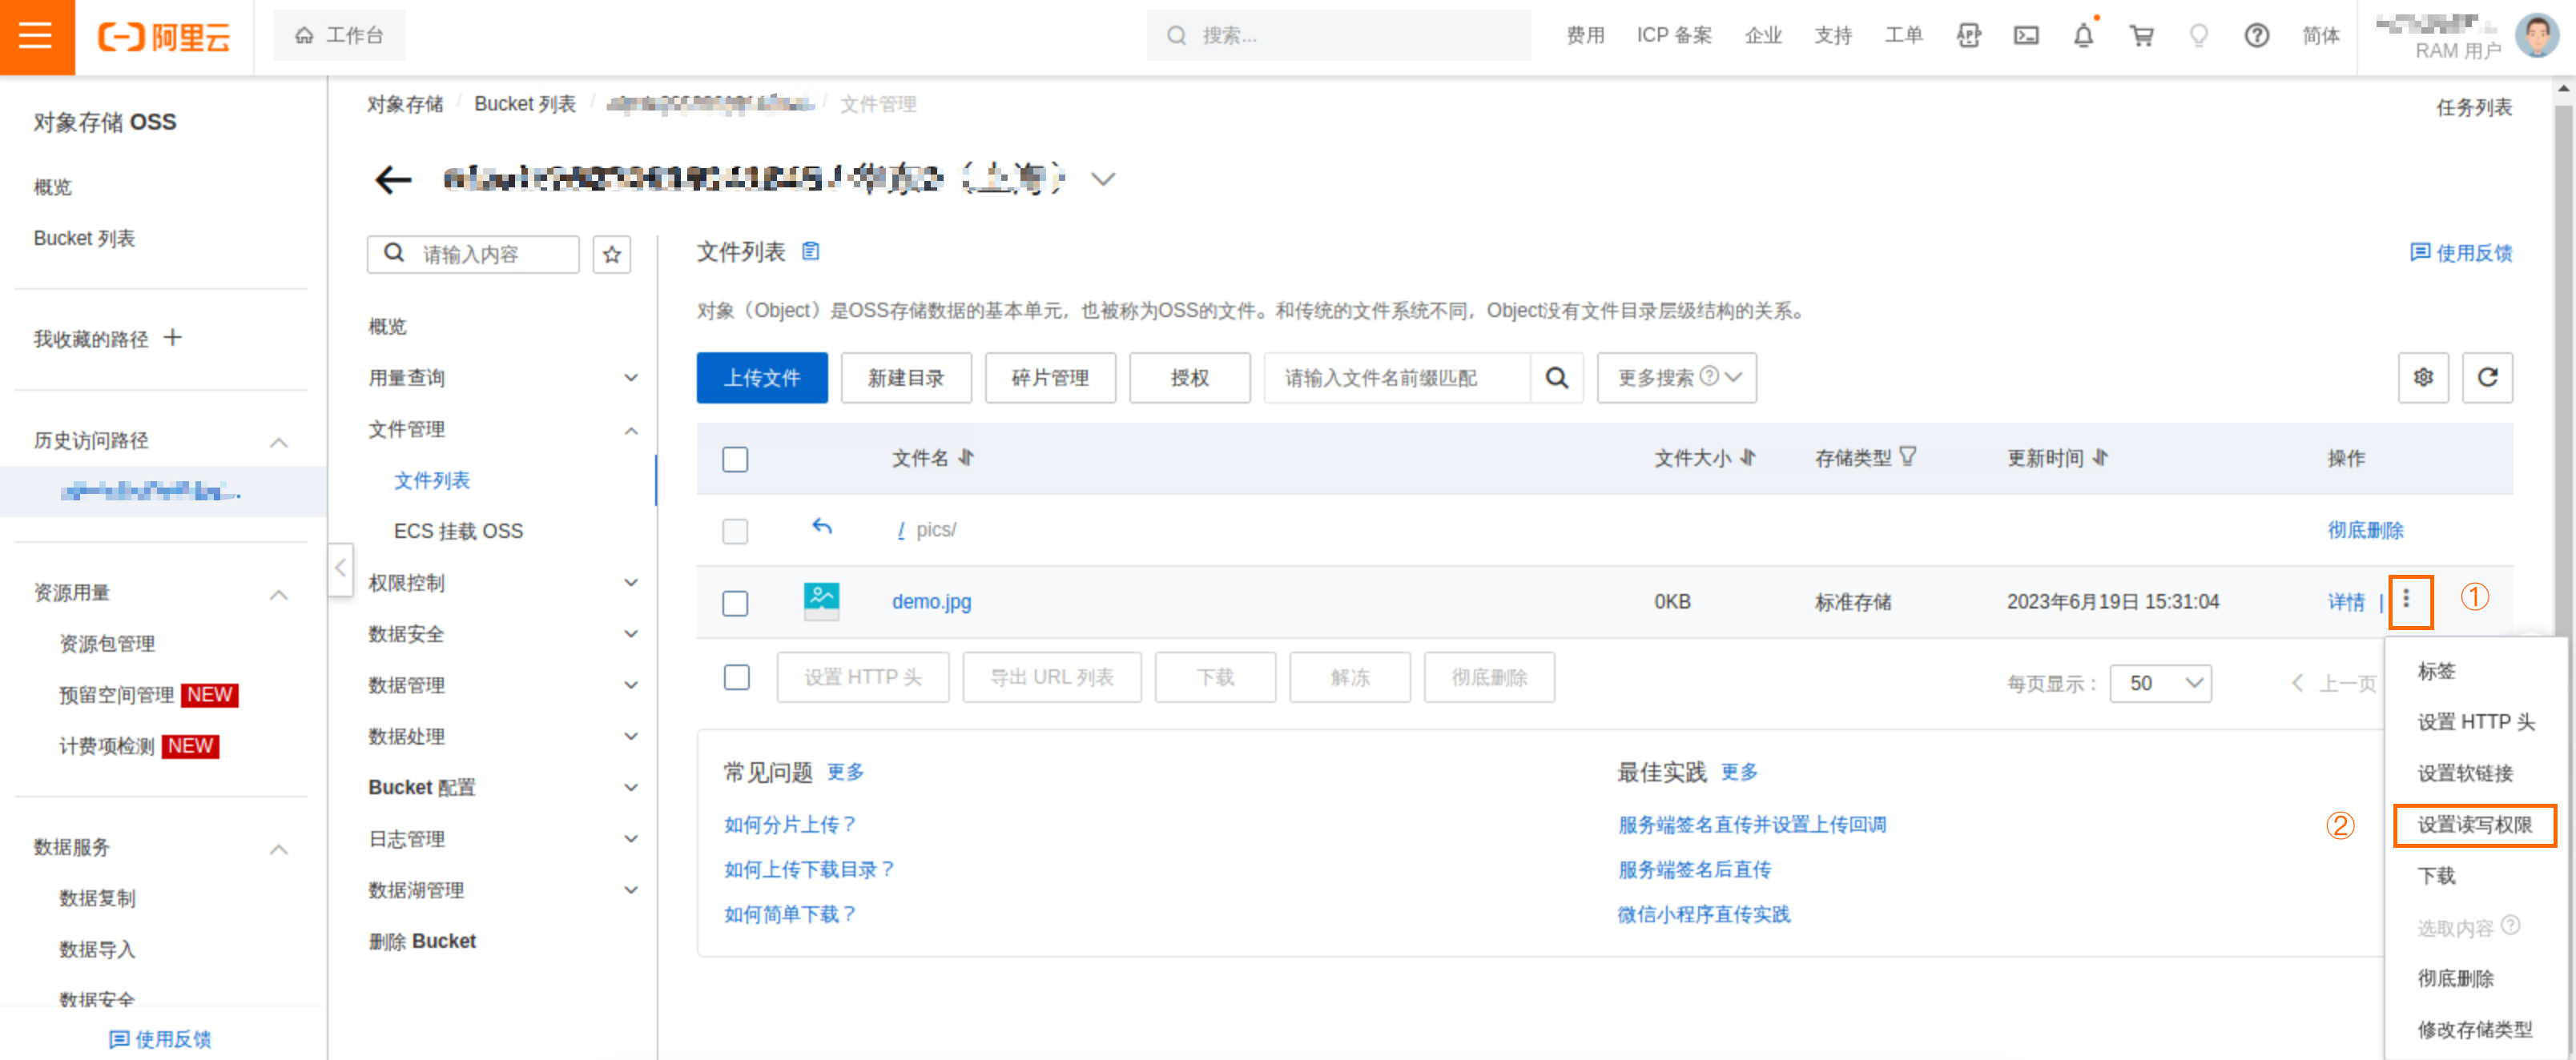Open the Cloud Shell terminal icon
Viewport: 2576px width, 1060px height.
pos(2026,36)
